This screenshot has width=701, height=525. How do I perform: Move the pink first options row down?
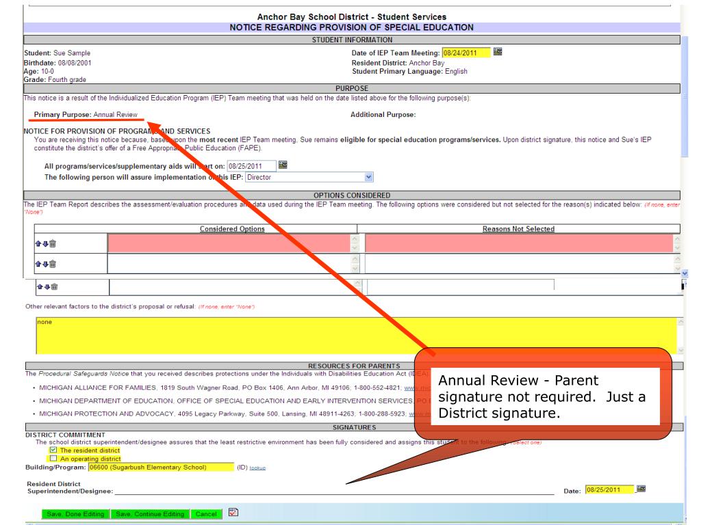[45, 243]
